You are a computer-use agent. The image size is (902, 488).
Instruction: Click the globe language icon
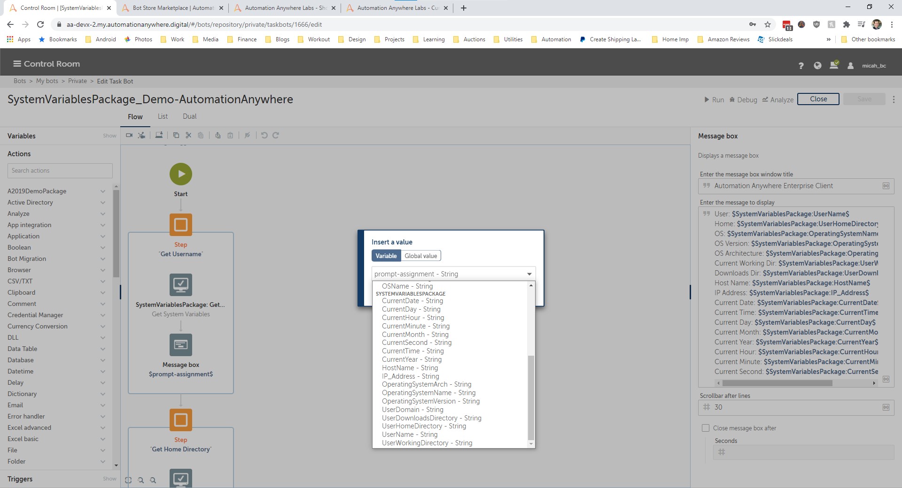pyautogui.click(x=817, y=66)
